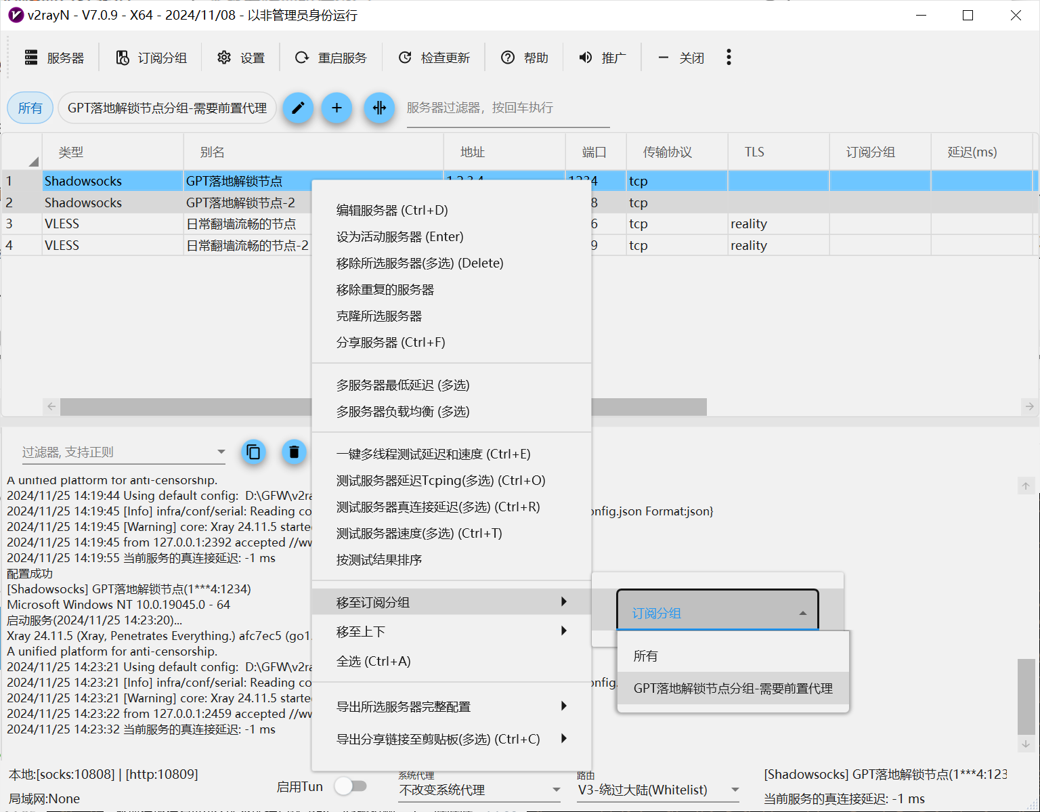This screenshot has height=812, width=1040.
Task: Choose GPT落地解锁节点分组 in the dropdown list
Action: click(733, 688)
